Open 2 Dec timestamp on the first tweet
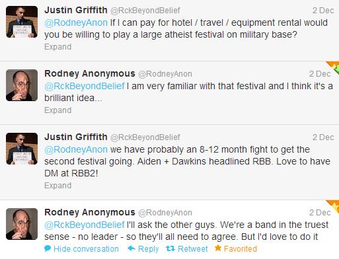The width and height of the screenshot is (339, 259). pyautogui.click(x=323, y=11)
